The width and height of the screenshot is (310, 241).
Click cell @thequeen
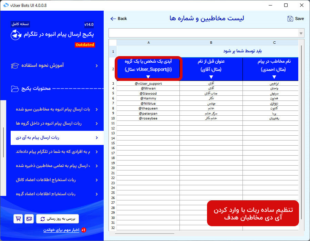148,108
